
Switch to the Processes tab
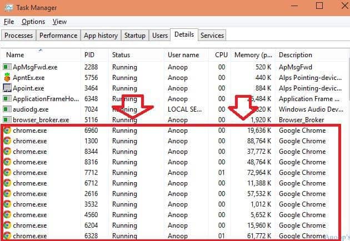point(18,36)
